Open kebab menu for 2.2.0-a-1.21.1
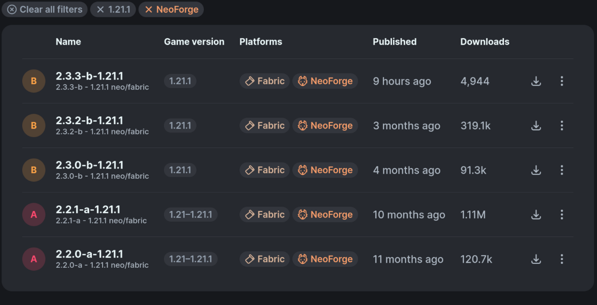 561,259
